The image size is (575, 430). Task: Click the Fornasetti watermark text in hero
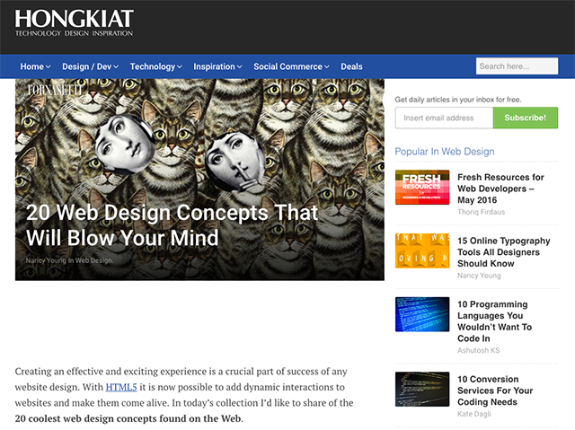pos(55,90)
